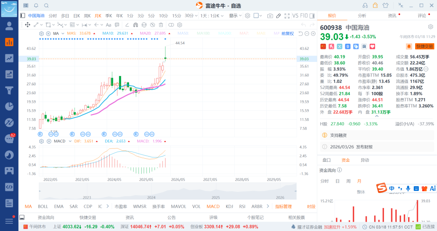Image resolution: width=437 pixels, height=231 pixels.
Task: Select 分时 period in 资金流向
Action: pos(325,181)
